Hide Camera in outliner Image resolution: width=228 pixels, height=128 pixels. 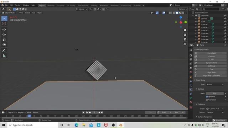point(225,18)
